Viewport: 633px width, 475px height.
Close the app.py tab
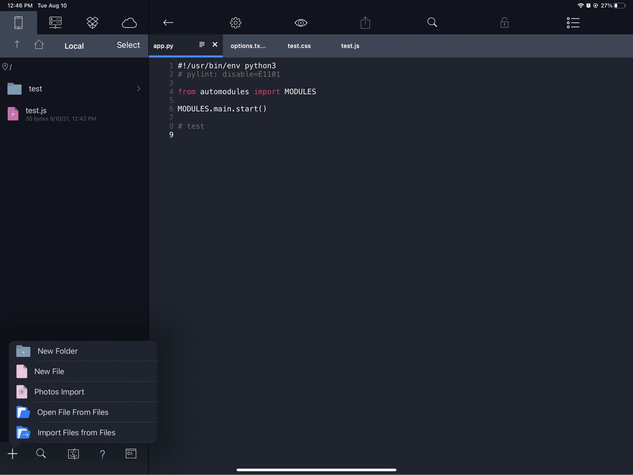click(215, 45)
